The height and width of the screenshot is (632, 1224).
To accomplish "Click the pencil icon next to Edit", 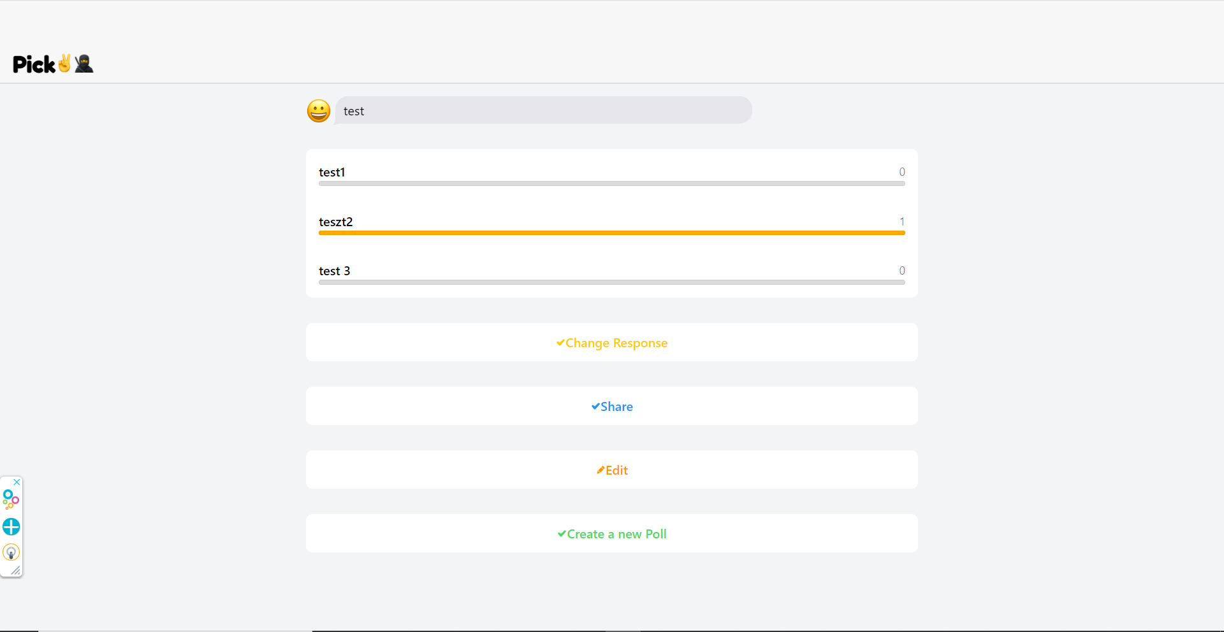I will point(600,470).
